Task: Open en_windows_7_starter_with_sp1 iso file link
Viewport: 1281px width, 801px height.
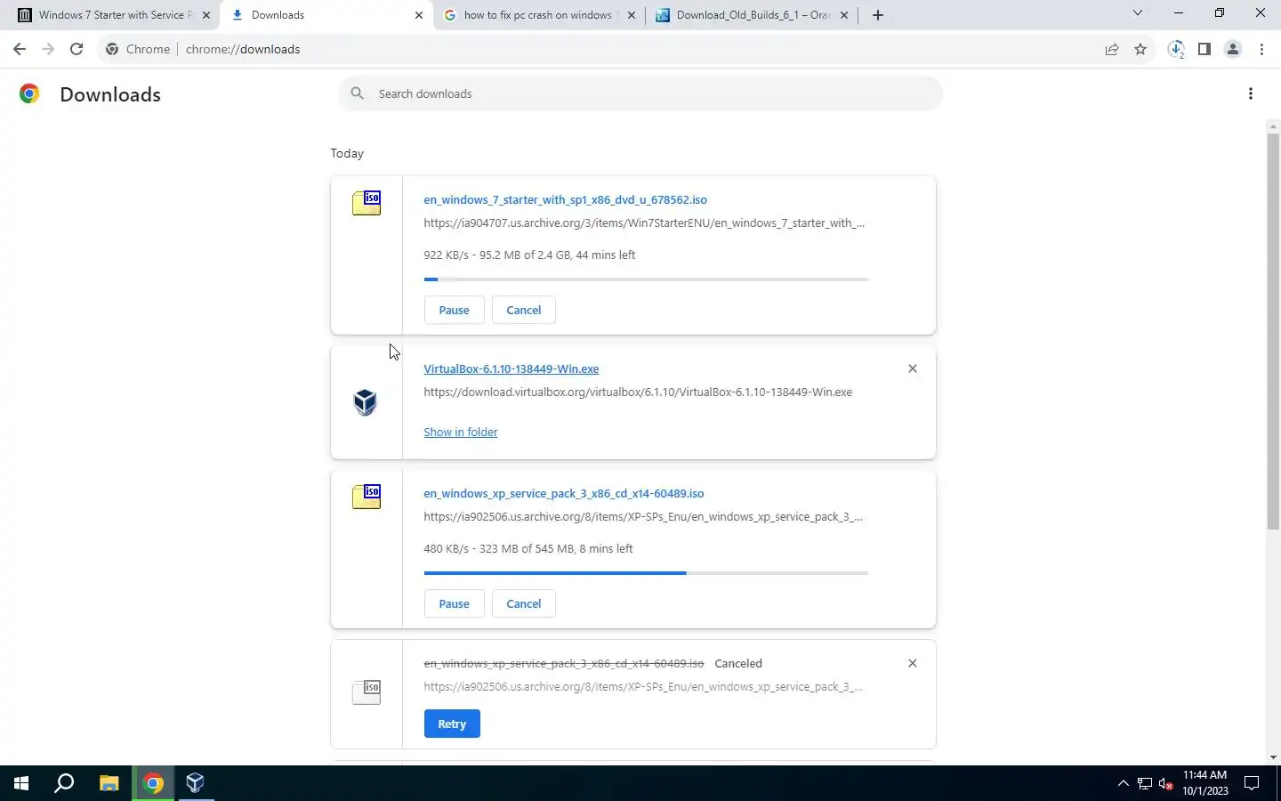Action: point(565,199)
